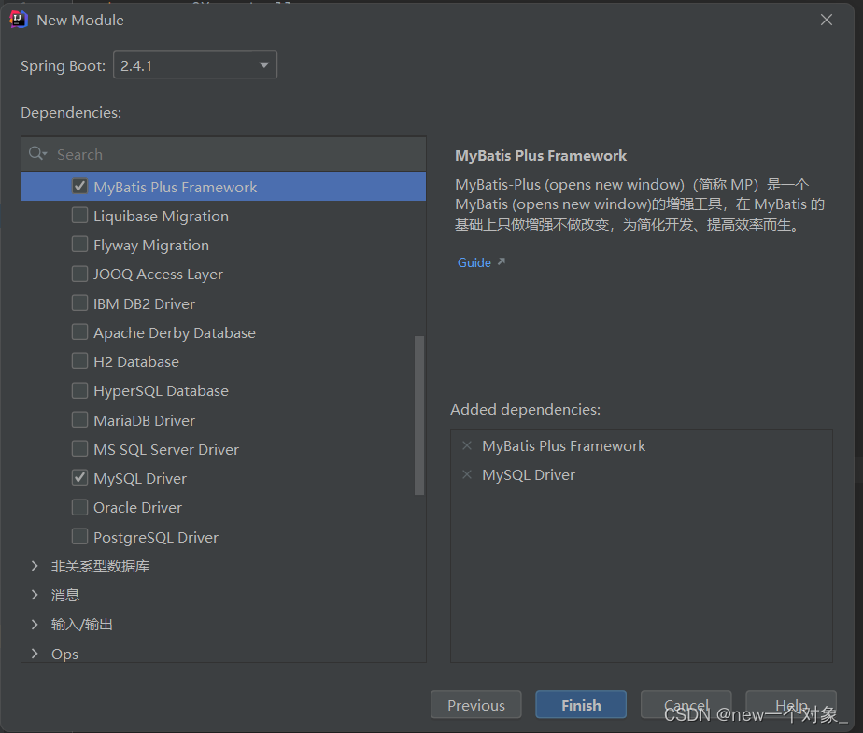Check the JOOQ Access Layer box
The image size is (863, 733).
click(x=79, y=274)
